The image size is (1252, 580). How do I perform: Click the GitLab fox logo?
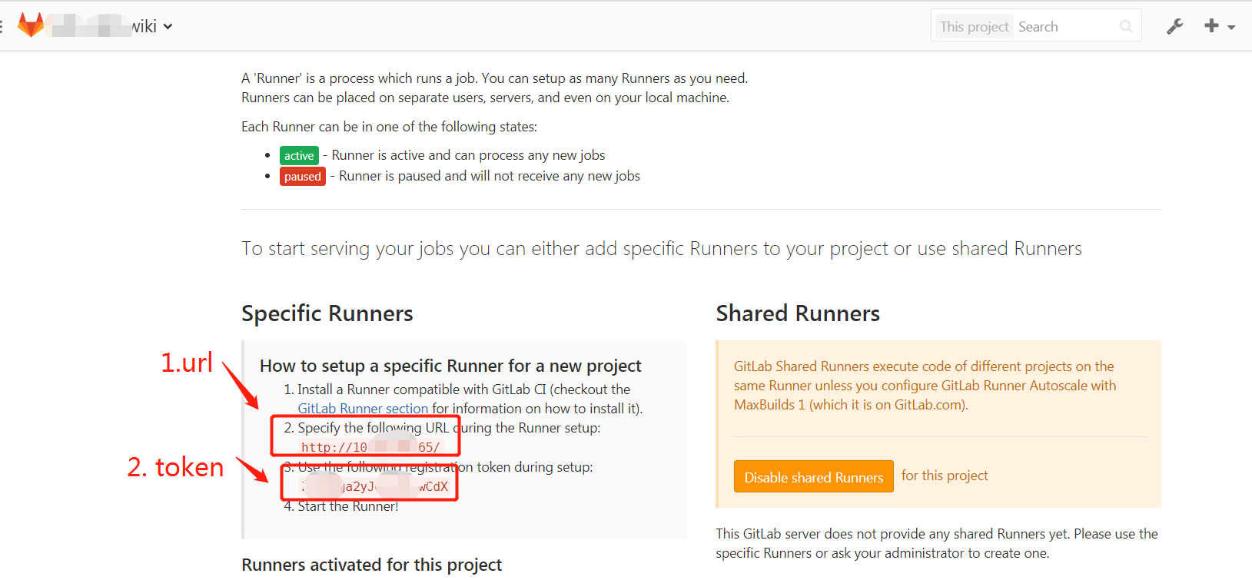(31, 25)
